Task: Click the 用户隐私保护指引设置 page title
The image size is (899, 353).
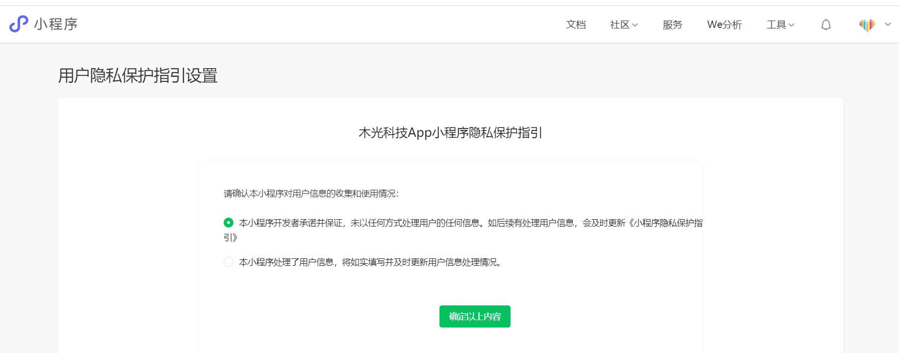Action: (x=138, y=76)
